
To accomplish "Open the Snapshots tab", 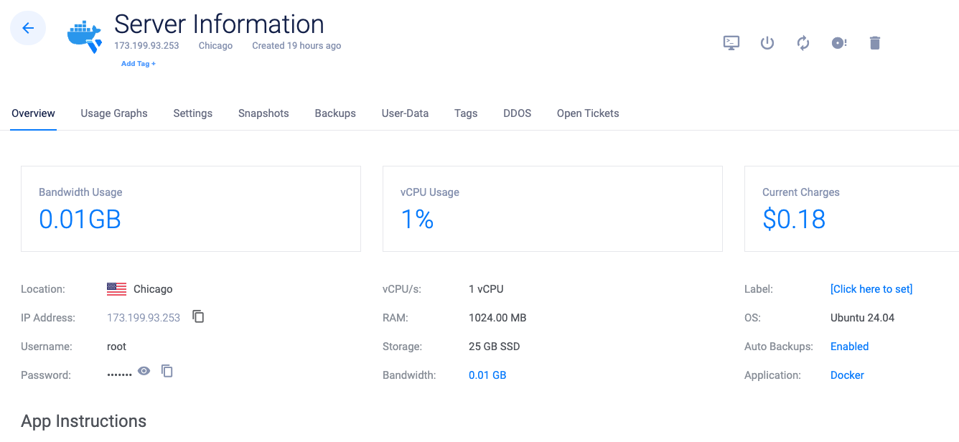I will click(x=263, y=113).
